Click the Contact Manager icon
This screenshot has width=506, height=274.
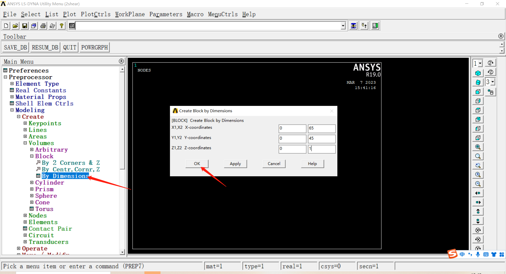coord(375,26)
